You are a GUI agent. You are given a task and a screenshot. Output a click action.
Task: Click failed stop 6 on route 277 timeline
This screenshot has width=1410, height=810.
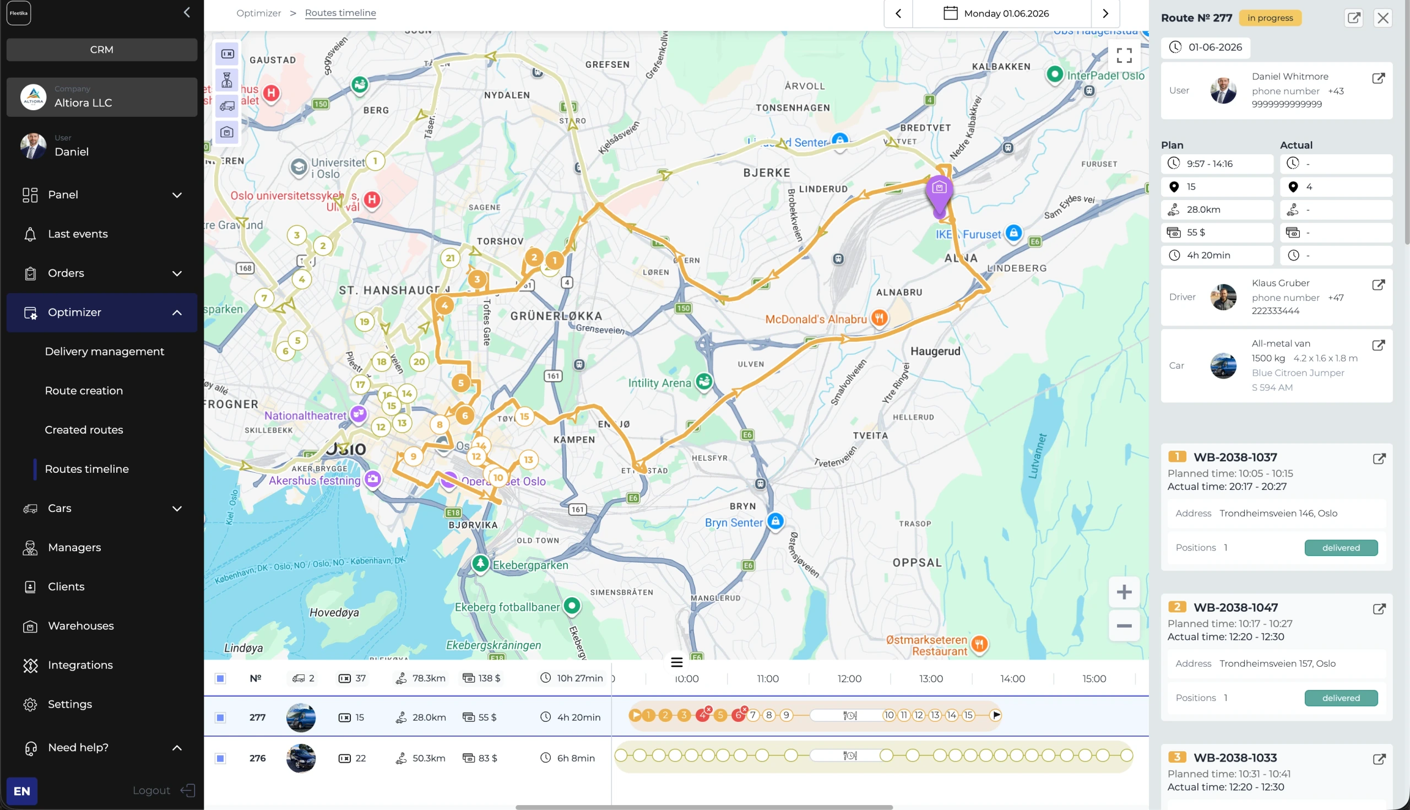(739, 715)
